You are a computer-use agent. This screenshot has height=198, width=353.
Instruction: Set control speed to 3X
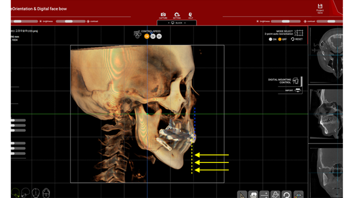point(159,36)
